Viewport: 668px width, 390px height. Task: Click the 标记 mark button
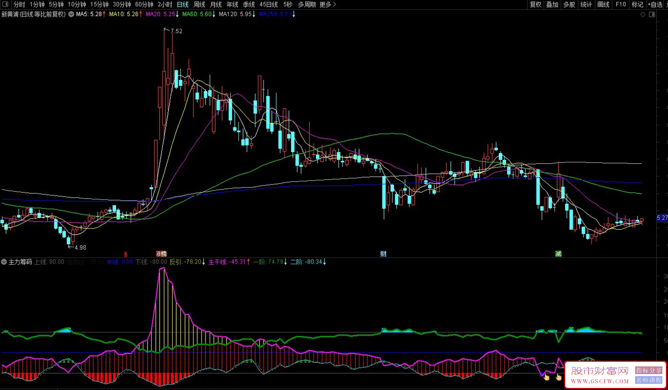tap(637, 4)
